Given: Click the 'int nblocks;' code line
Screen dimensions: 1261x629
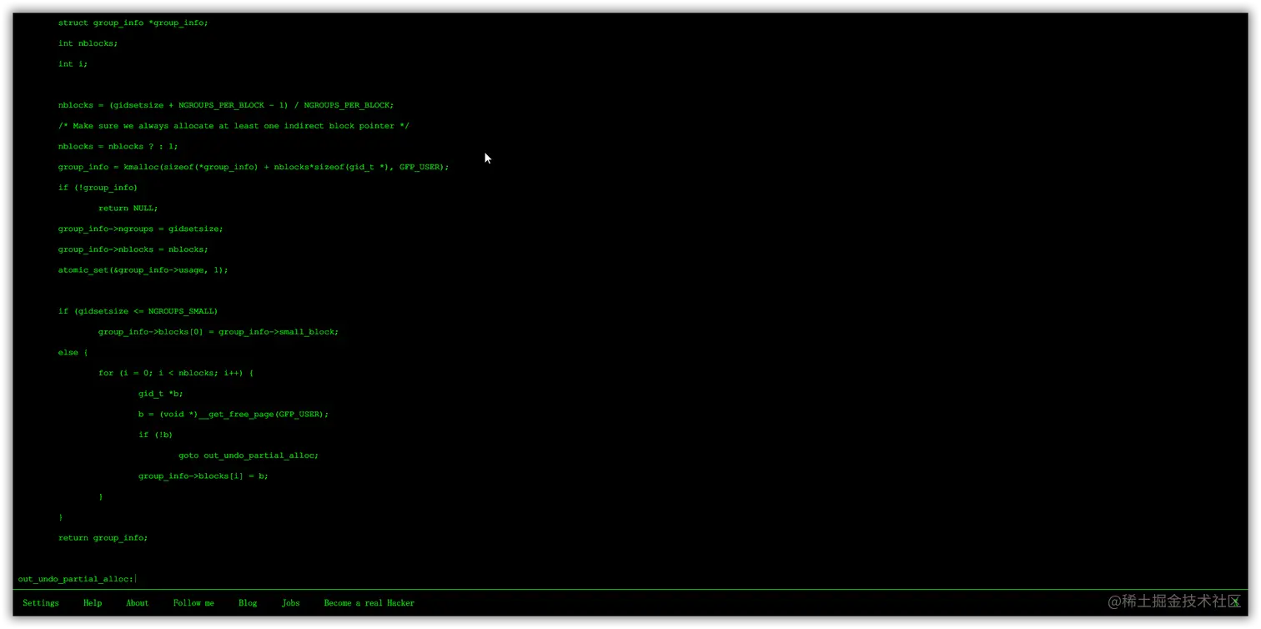Looking at the screenshot, I should pyautogui.click(x=88, y=43).
